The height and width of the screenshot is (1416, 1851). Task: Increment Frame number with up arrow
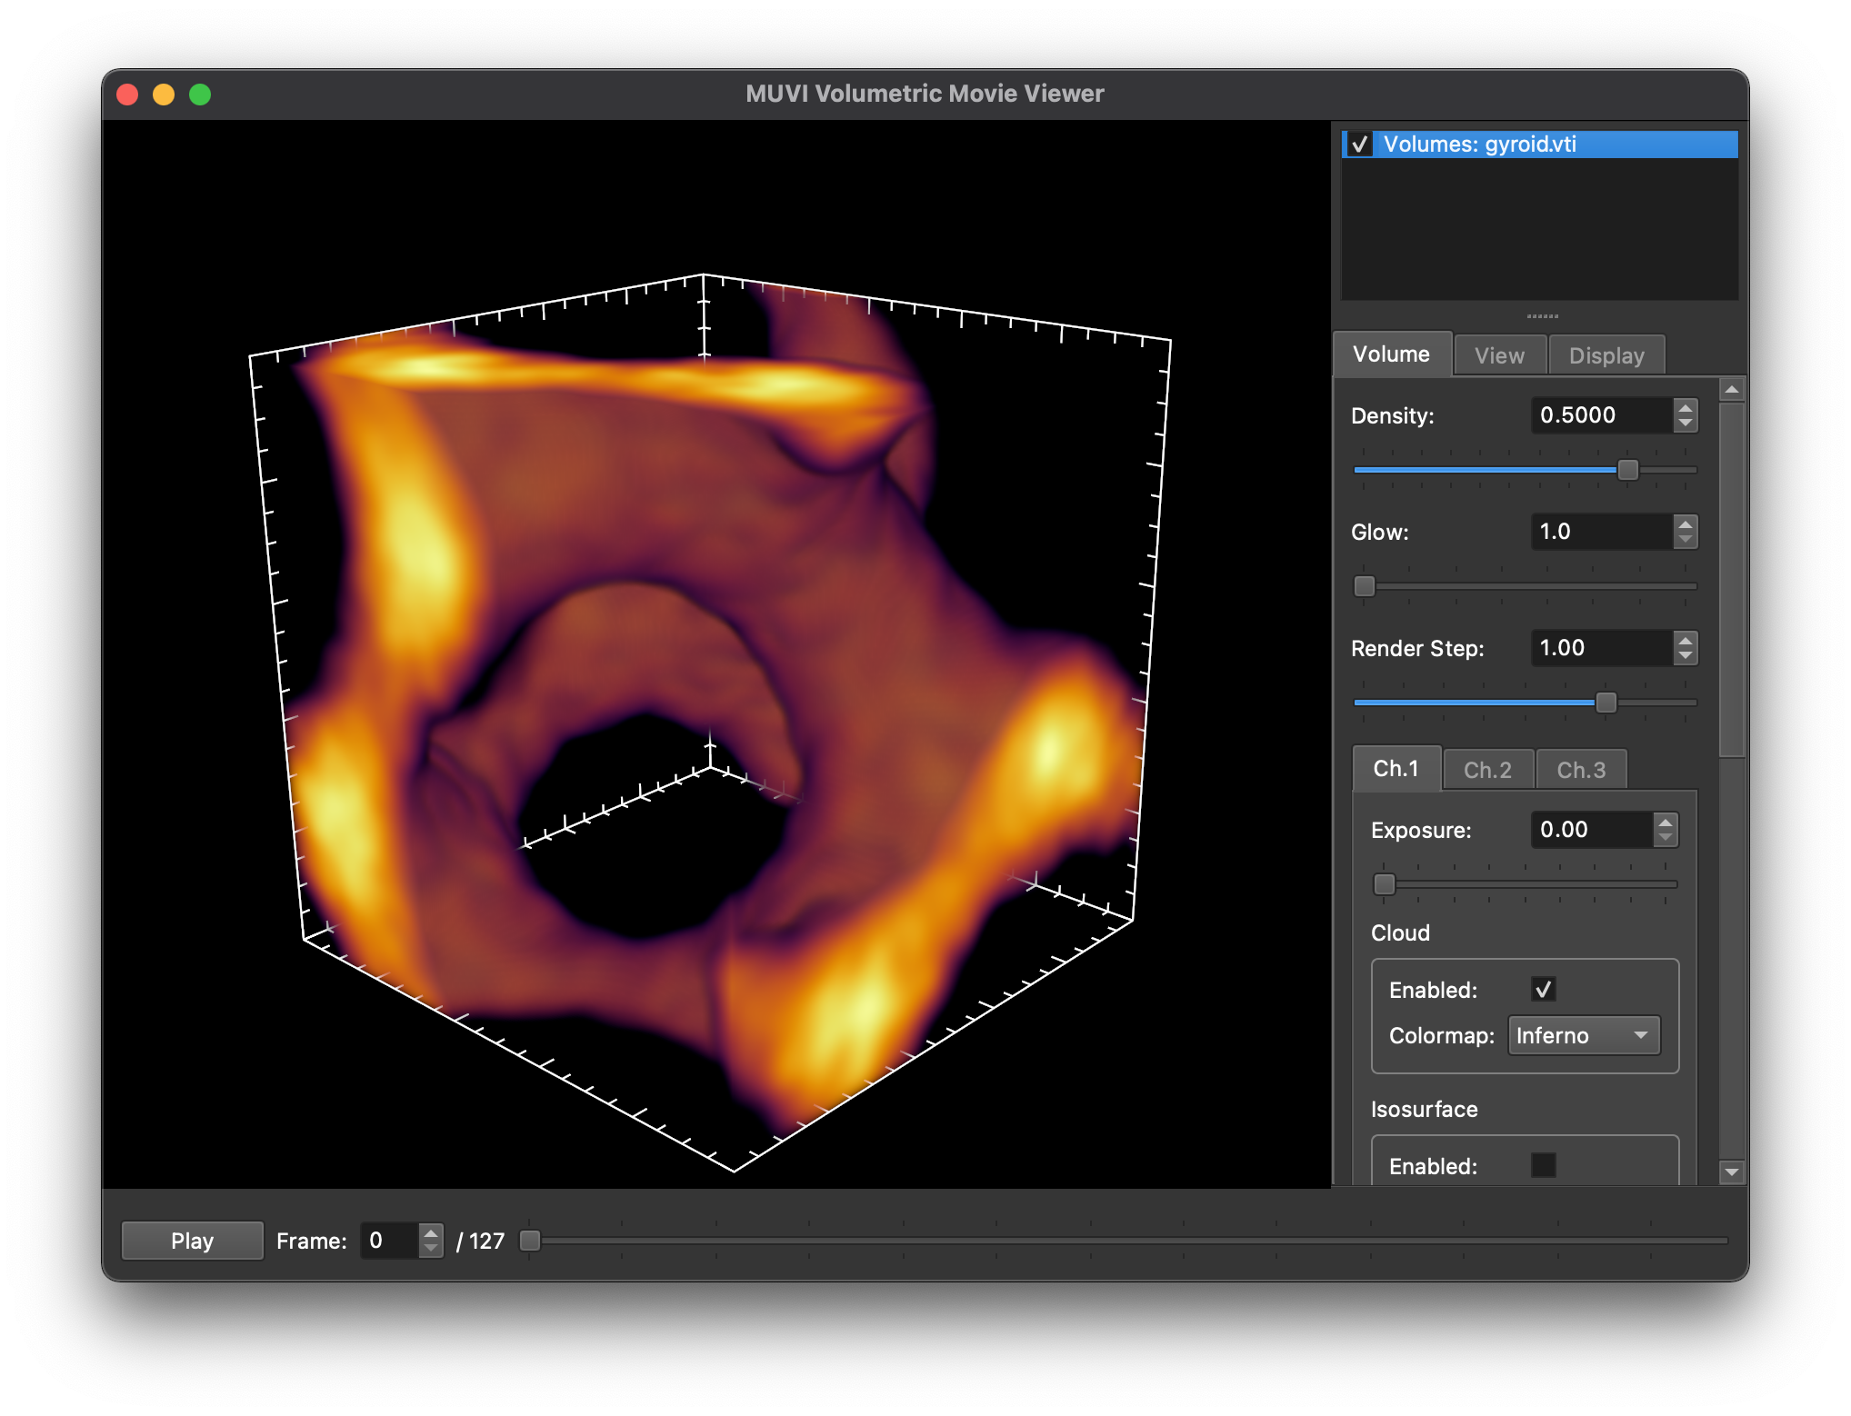coord(431,1232)
